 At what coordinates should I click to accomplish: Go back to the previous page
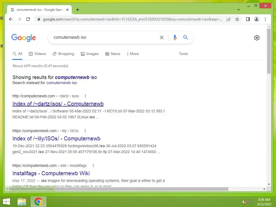(x=11, y=19)
